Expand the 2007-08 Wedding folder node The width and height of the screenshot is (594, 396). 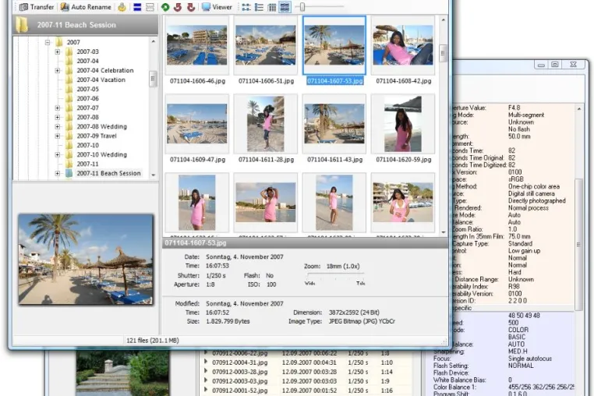click(x=58, y=126)
